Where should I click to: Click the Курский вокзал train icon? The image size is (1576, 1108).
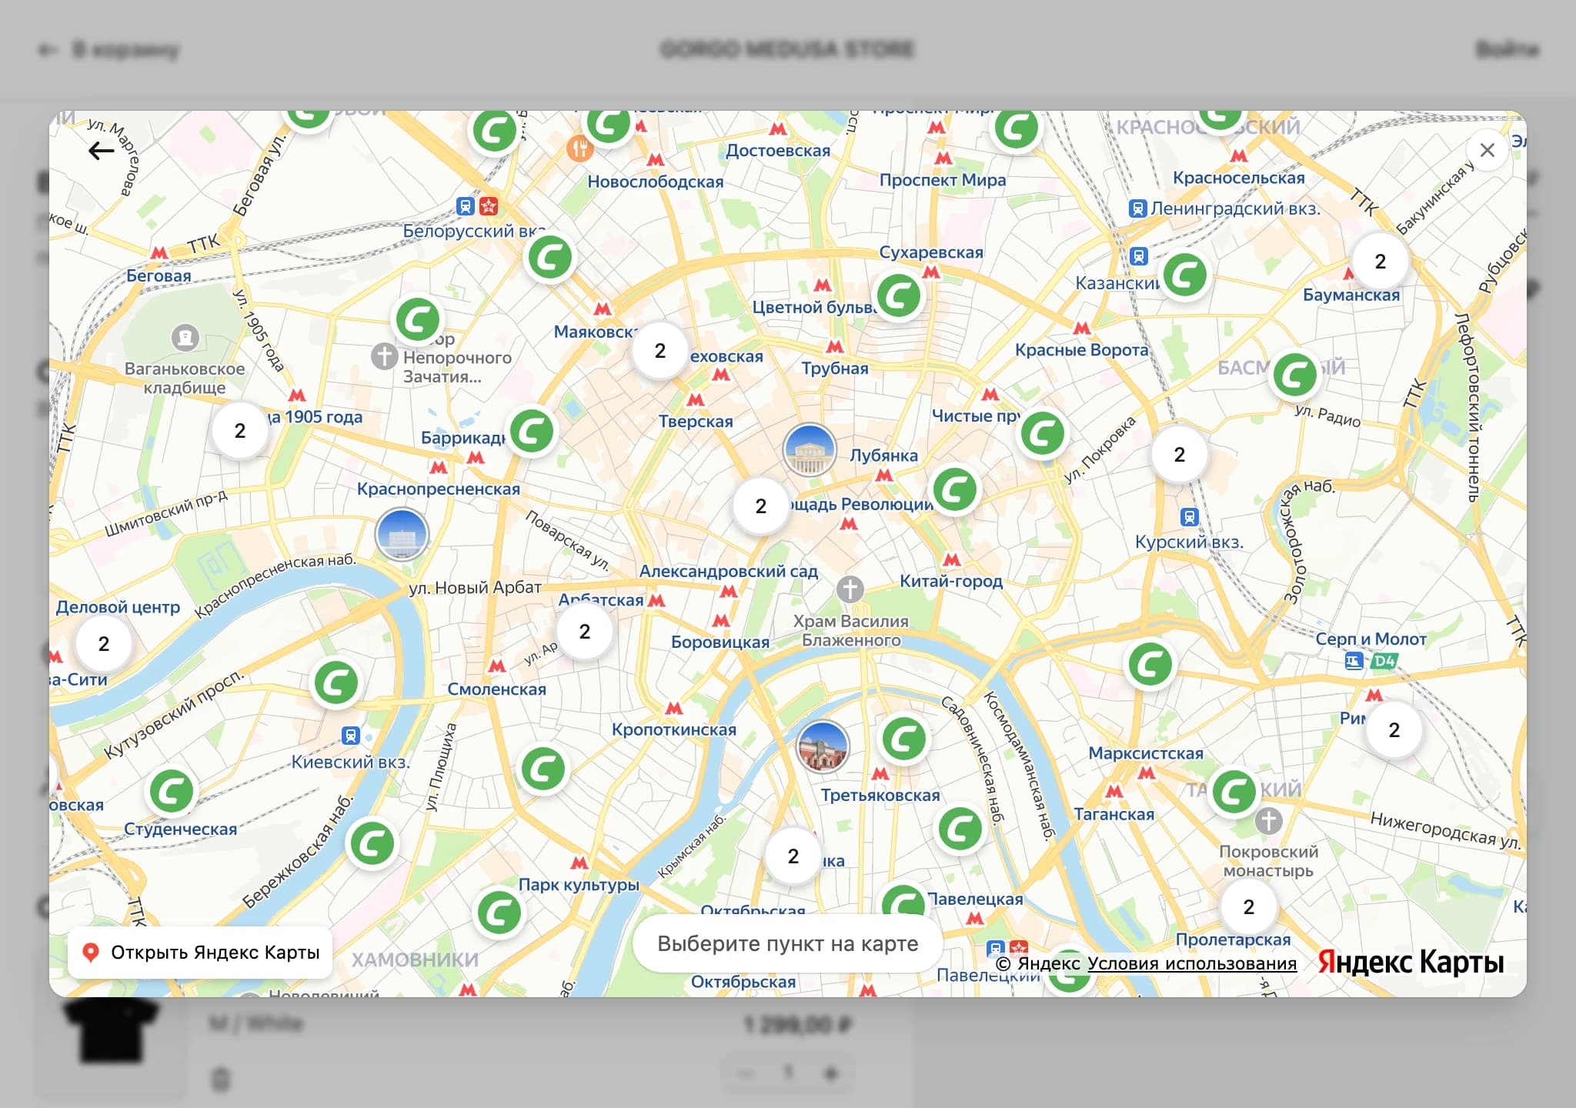[x=1190, y=517]
